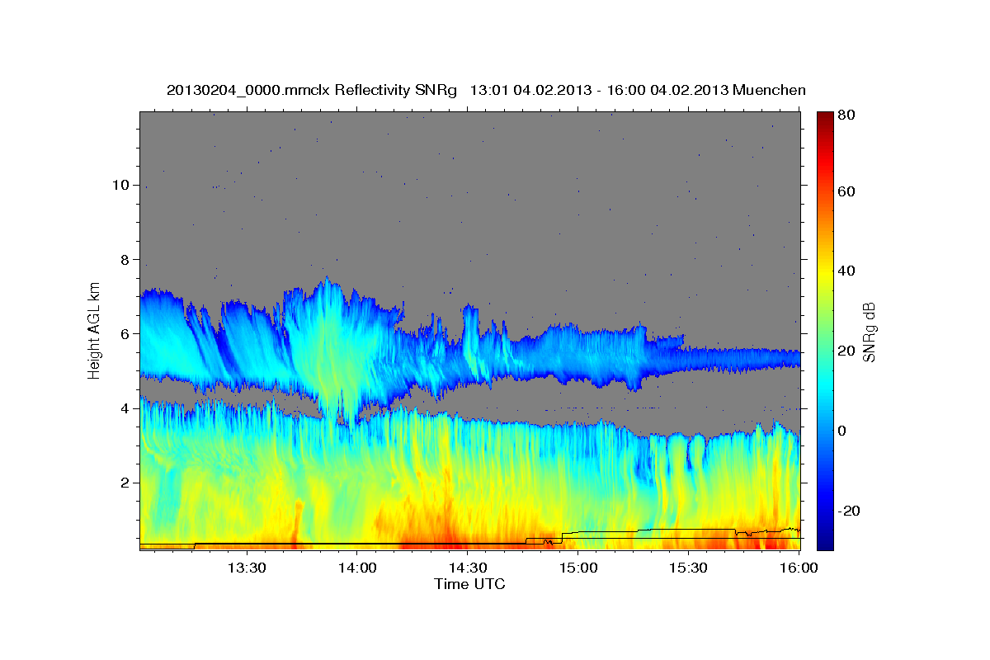The height and width of the screenshot is (660, 990).
Task: Click the 'Height AGL km' axis label
Action: 95,330
